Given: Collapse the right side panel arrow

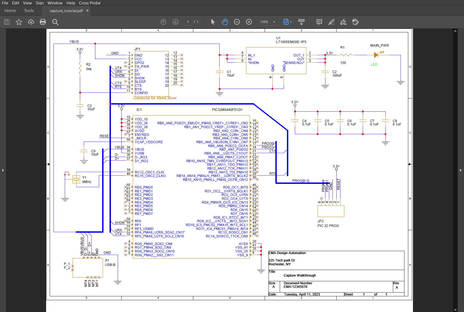Looking at the screenshot, I should point(461,170).
